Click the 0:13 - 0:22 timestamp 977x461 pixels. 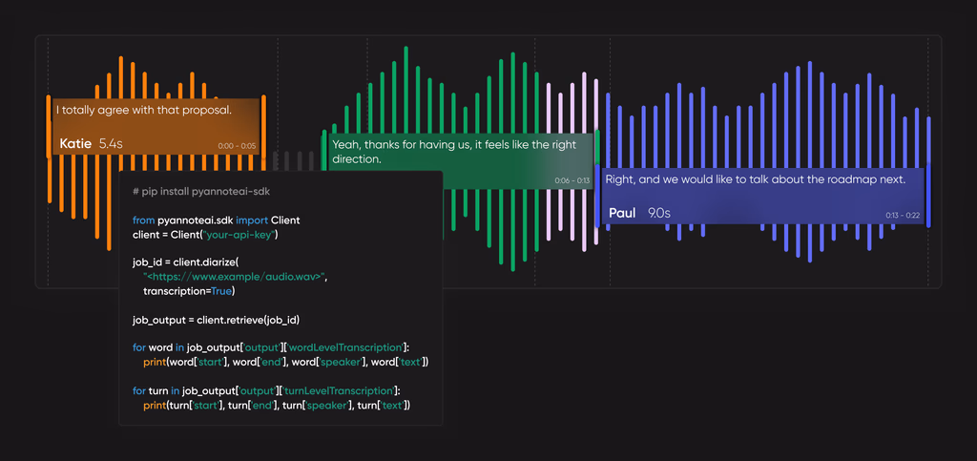903,215
